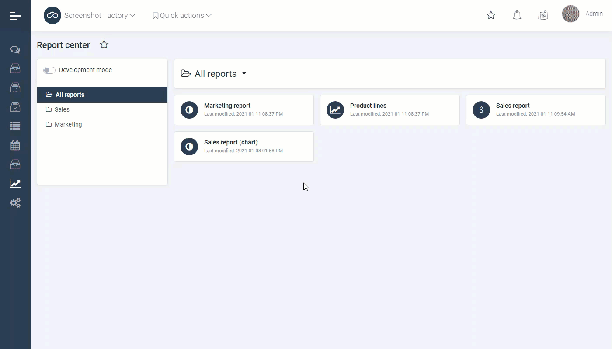Open the clipboard tasks icon in header

pos(543,16)
